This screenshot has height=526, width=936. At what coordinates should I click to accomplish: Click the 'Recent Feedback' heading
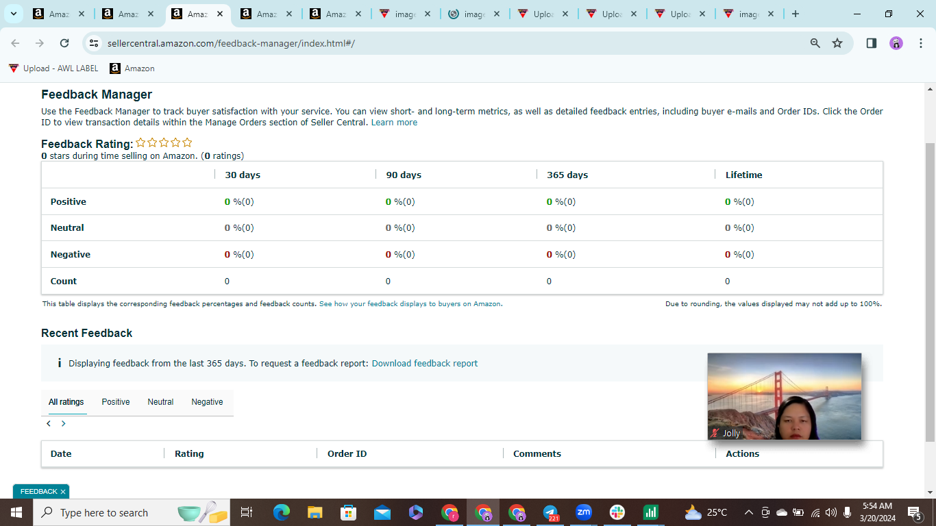(87, 333)
